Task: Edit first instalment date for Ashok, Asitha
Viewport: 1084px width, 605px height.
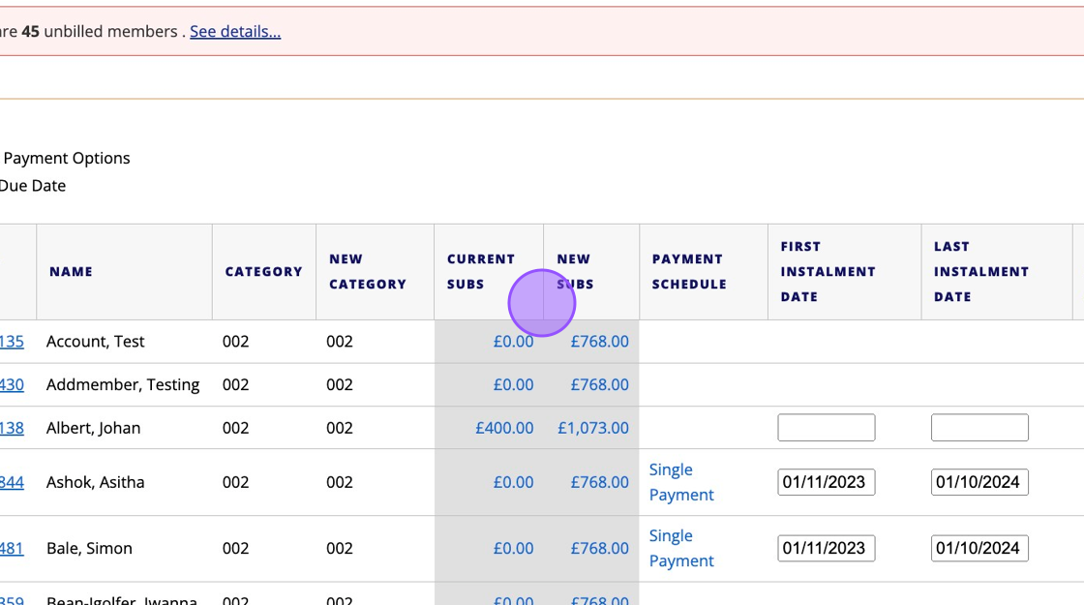Action: (827, 482)
